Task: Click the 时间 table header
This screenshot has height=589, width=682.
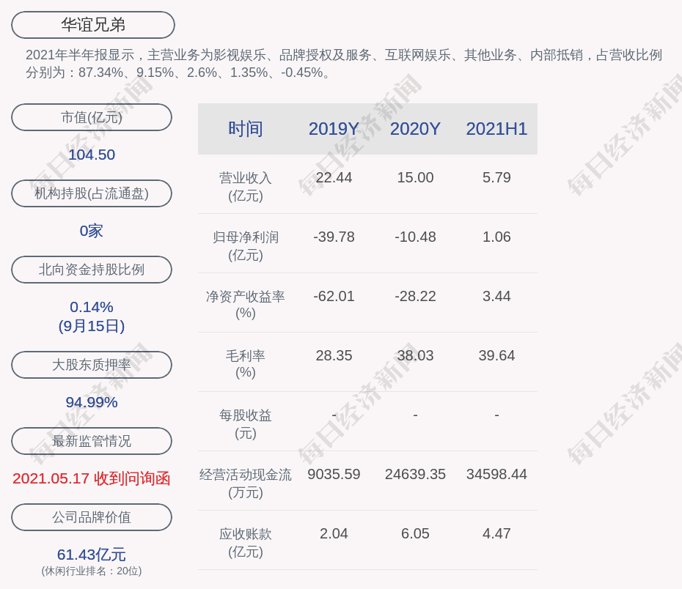Action: (x=246, y=129)
